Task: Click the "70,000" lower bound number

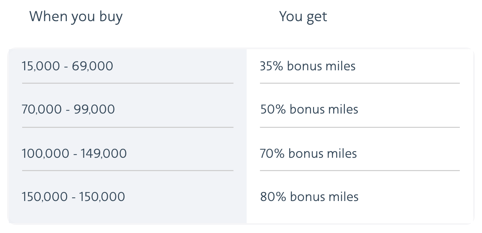Action: pyautogui.click(x=42, y=109)
